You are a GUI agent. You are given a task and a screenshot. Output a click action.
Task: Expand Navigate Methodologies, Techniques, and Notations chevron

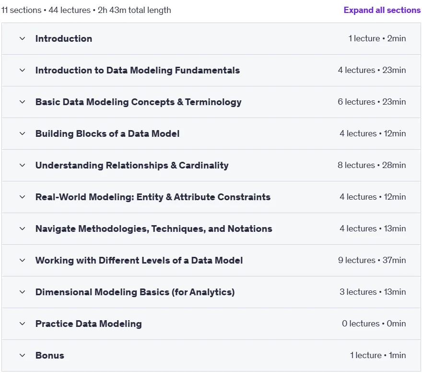coord(23,229)
